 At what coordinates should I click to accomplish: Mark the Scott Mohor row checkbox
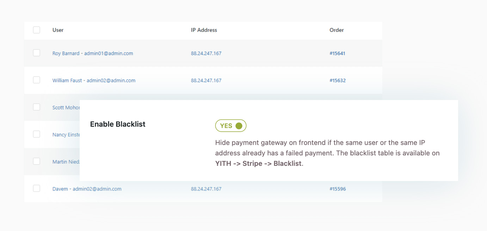pyautogui.click(x=37, y=107)
